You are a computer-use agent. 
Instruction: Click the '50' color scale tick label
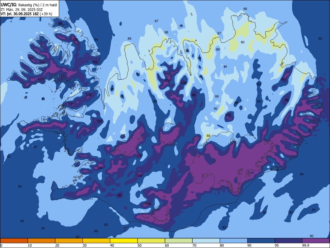[140, 245]
